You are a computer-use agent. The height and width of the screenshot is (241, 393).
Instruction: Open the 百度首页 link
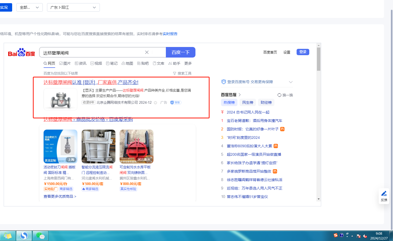[x=270, y=52]
